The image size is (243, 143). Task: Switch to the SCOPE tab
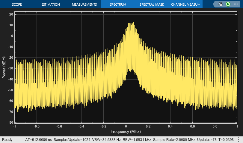(x=17, y=4)
